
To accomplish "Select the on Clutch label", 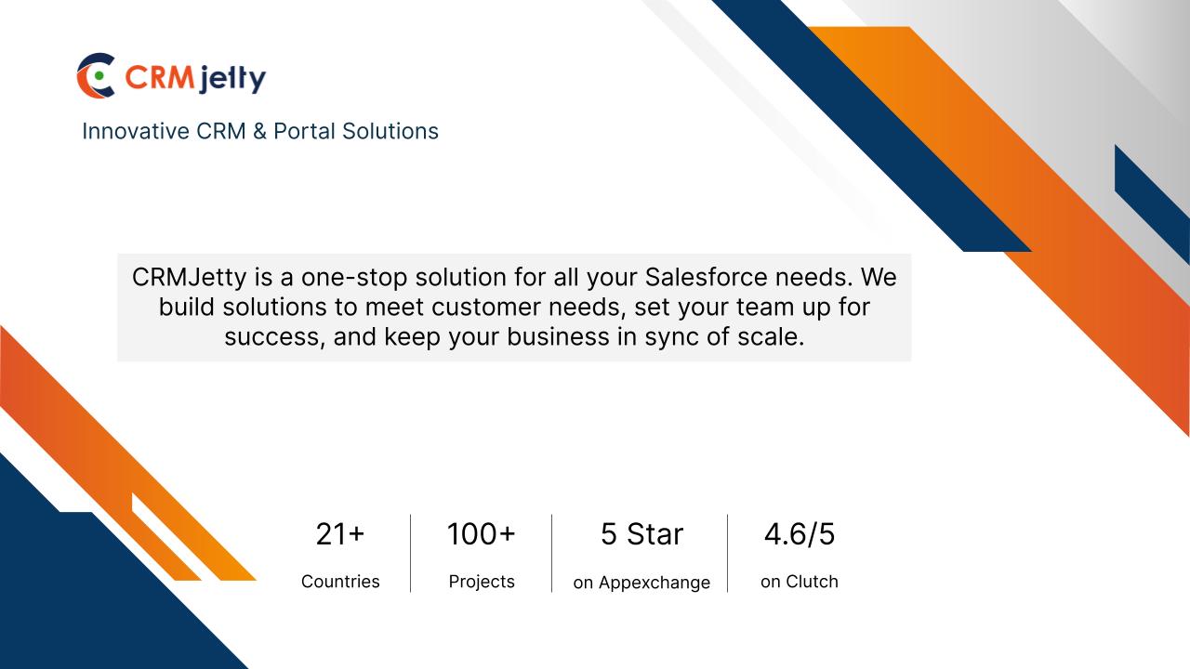I will coord(800,582).
